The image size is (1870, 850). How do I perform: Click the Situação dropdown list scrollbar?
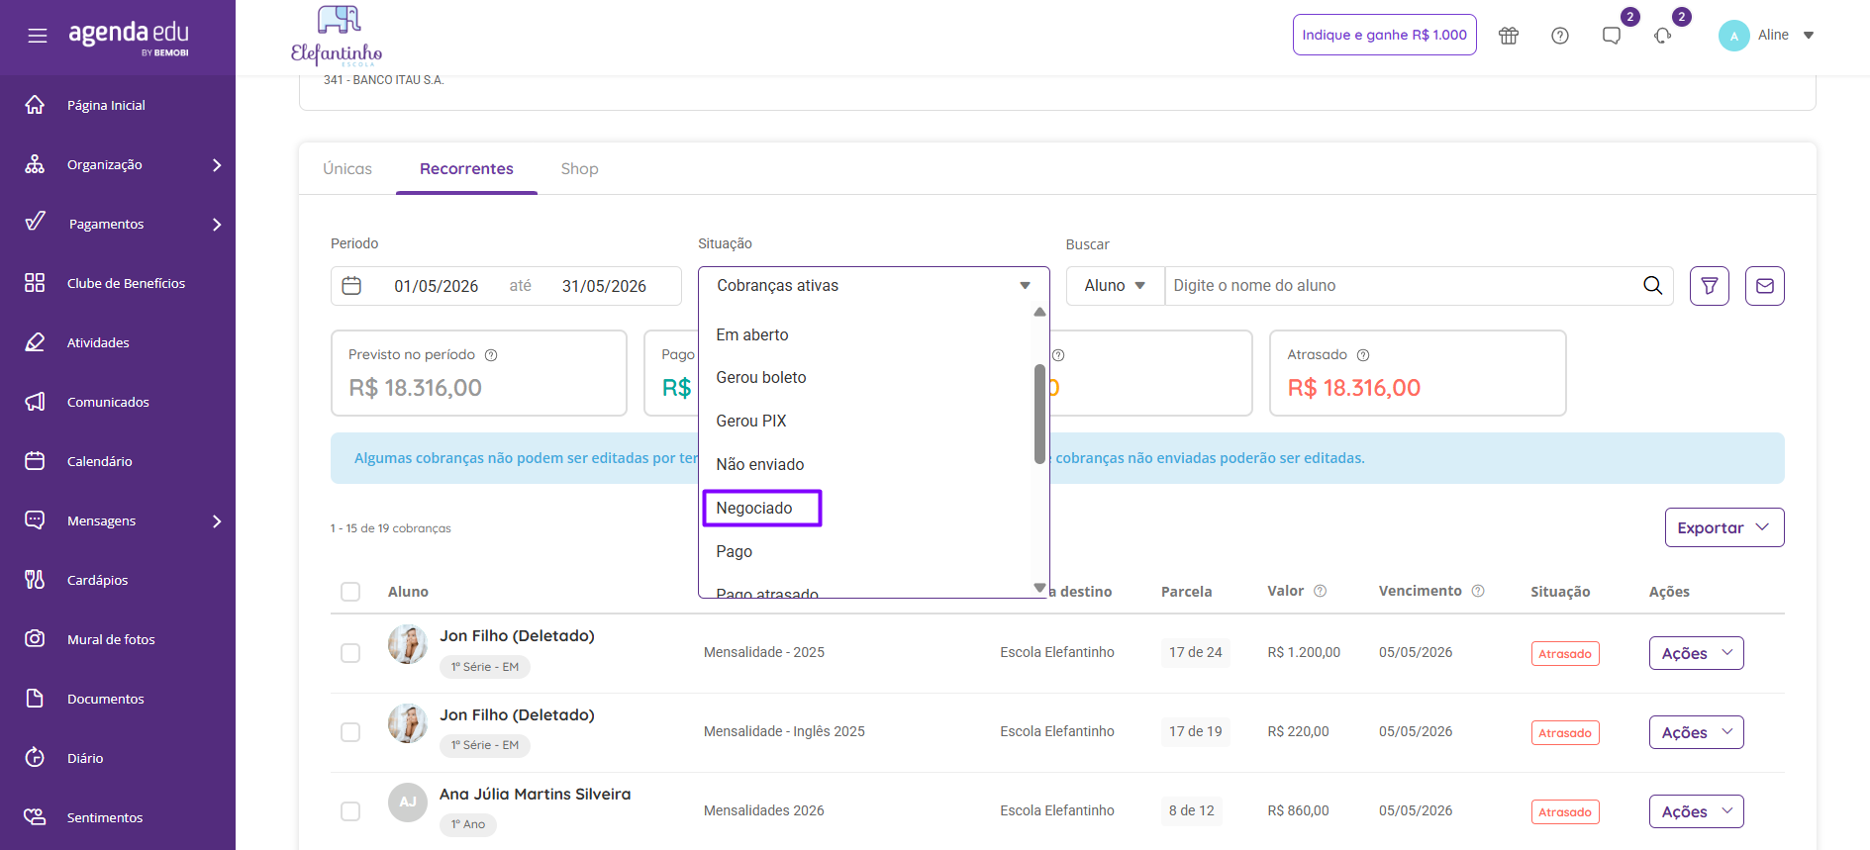pyautogui.click(x=1039, y=414)
